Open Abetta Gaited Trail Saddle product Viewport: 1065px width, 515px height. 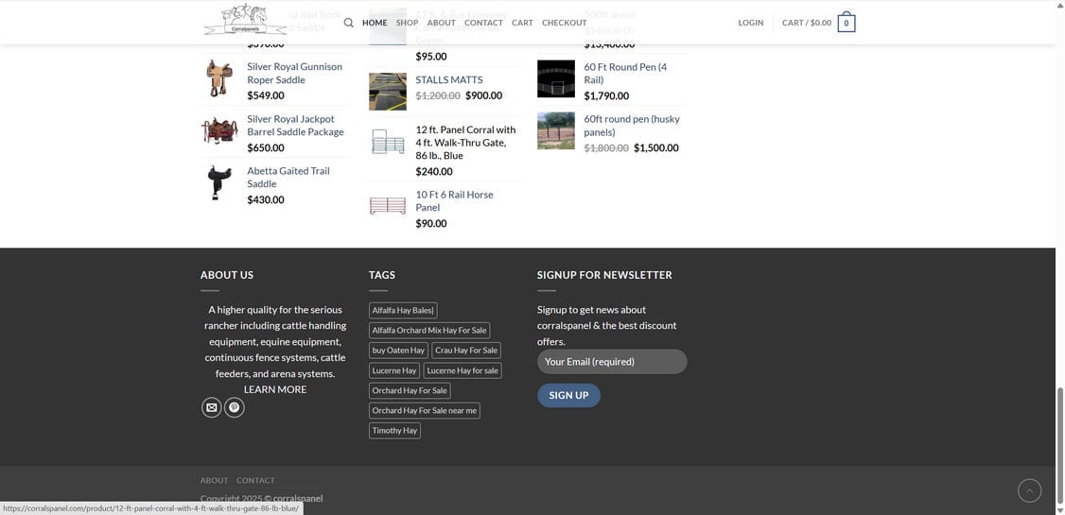pyautogui.click(x=288, y=177)
